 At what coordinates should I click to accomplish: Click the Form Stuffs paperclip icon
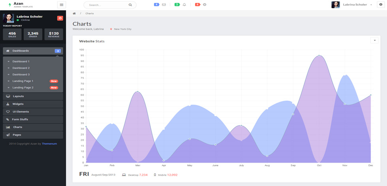point(8,119)
